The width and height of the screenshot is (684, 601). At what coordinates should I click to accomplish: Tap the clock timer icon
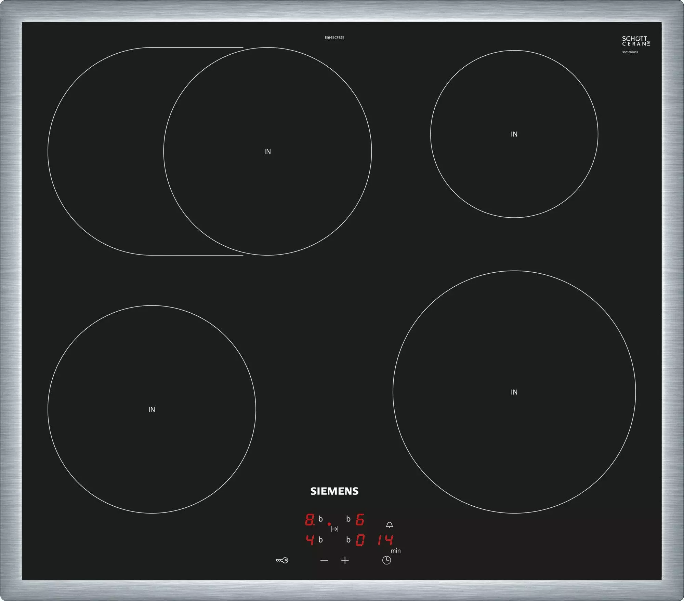point(386,560)
